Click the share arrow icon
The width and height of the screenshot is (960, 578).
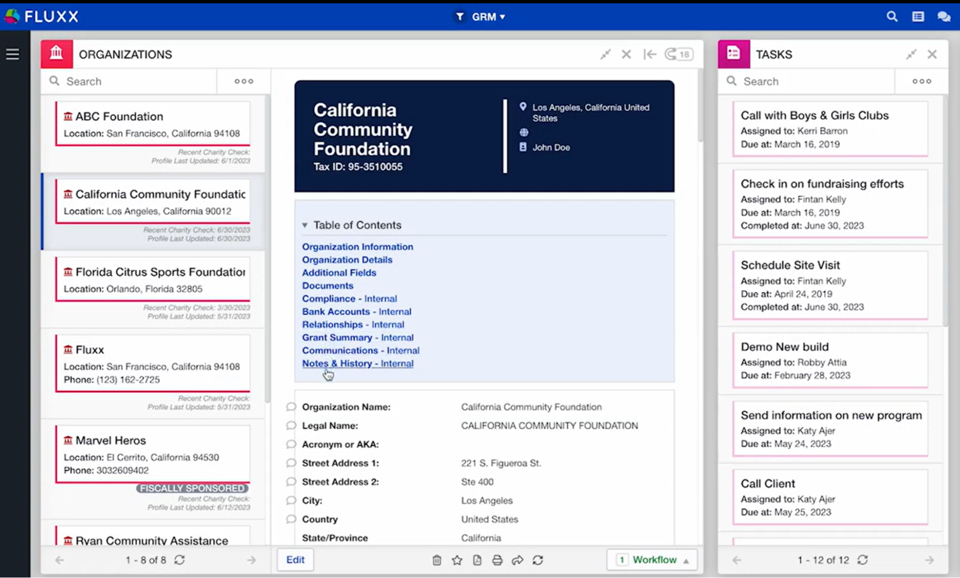[517, 560]
